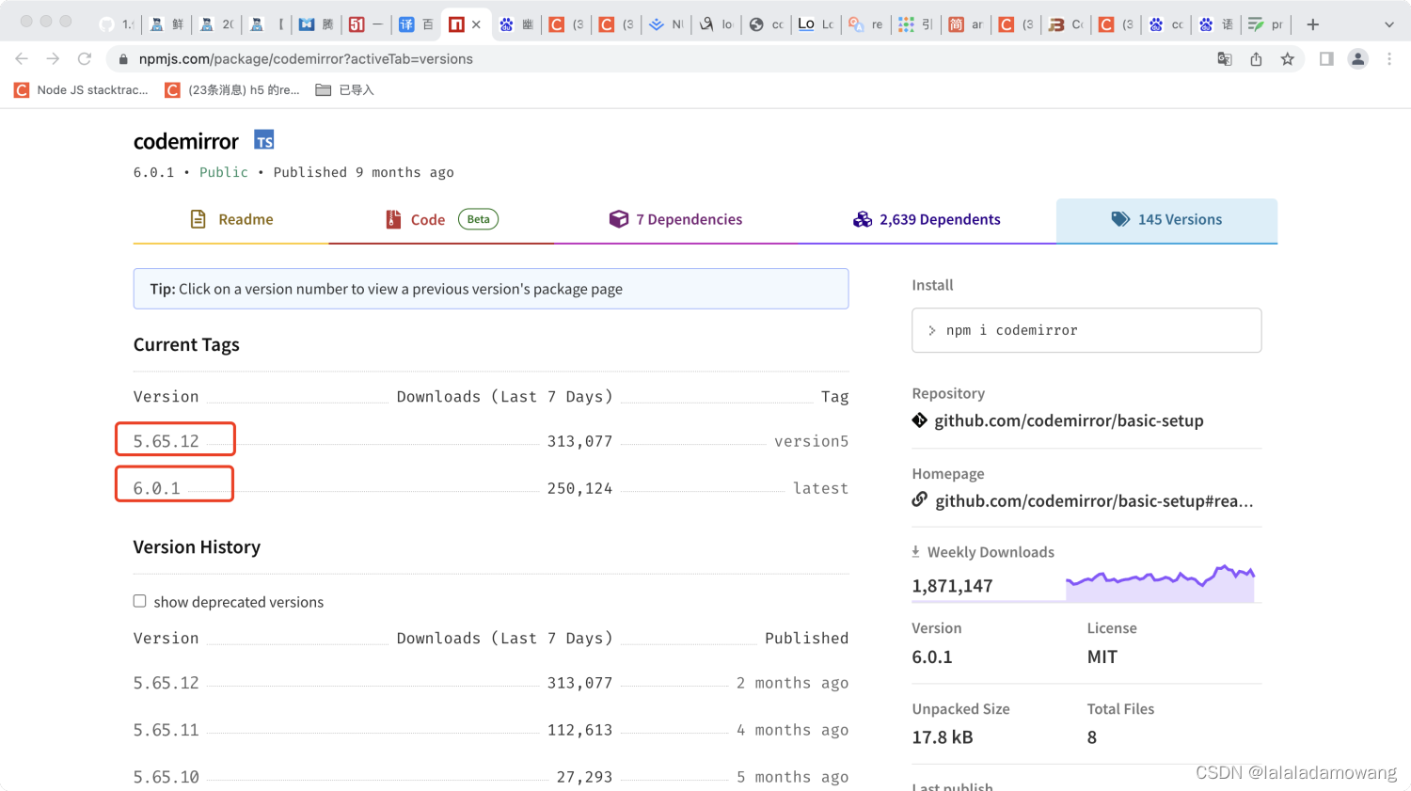Open version 5.65.12 under Current Tags
The width and height of the screenshot is (1411, 791).
pos(166,441)
